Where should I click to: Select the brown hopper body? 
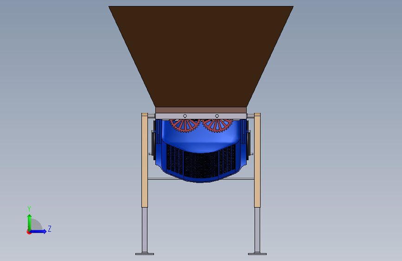pos(201,57)
